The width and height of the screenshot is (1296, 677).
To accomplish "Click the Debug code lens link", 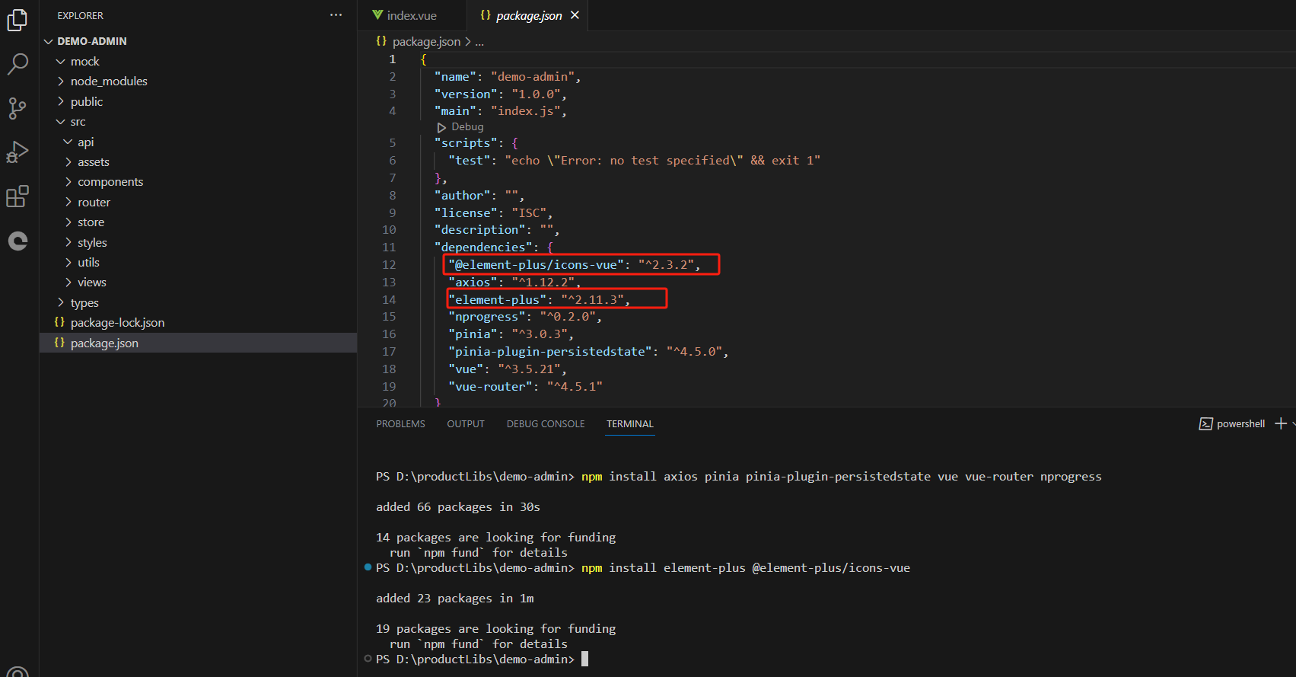I will click(467, 127).
